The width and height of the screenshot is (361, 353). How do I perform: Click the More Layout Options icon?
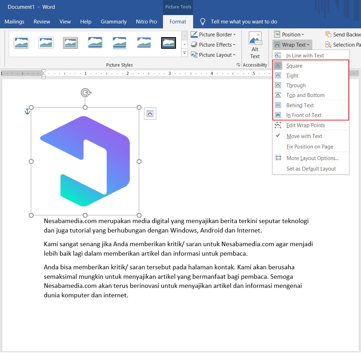(x=278, y=158)
